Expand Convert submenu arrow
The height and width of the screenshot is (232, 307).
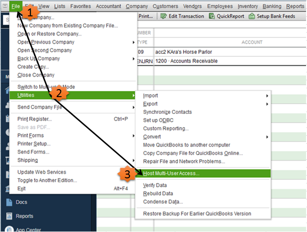tap(267, 137)
